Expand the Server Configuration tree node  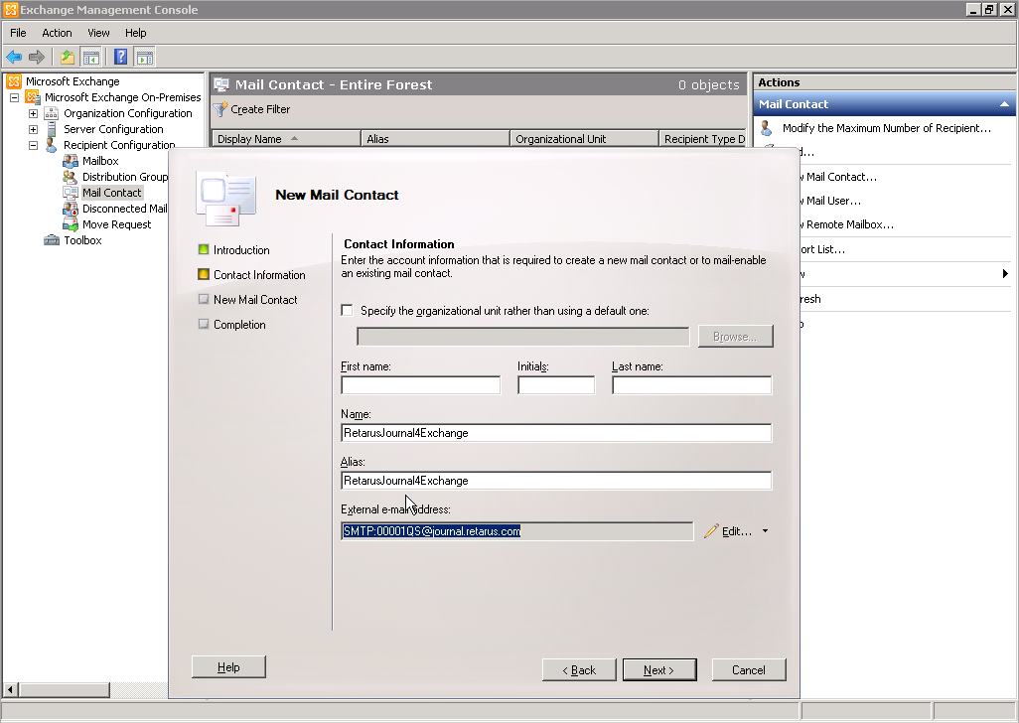coord(33,129)
